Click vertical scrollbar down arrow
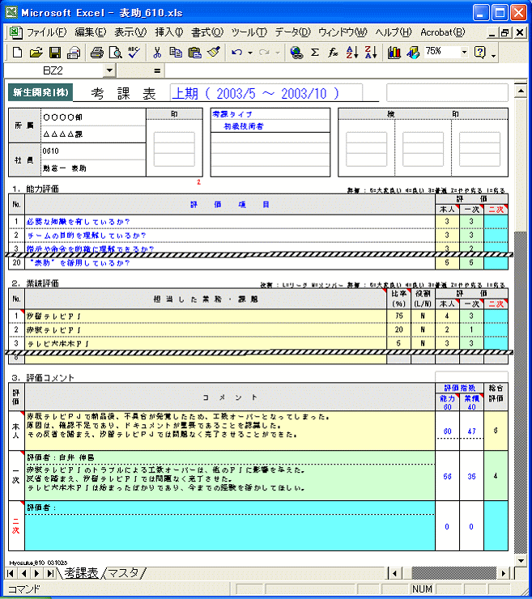 (521, 561)
